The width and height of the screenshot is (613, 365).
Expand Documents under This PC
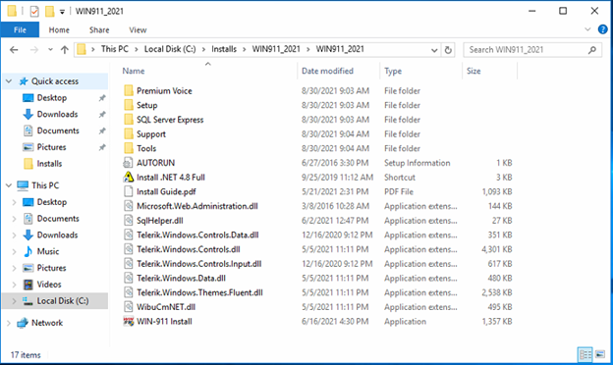tap(14, 219)
